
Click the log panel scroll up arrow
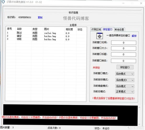click(x=140, y=107)
